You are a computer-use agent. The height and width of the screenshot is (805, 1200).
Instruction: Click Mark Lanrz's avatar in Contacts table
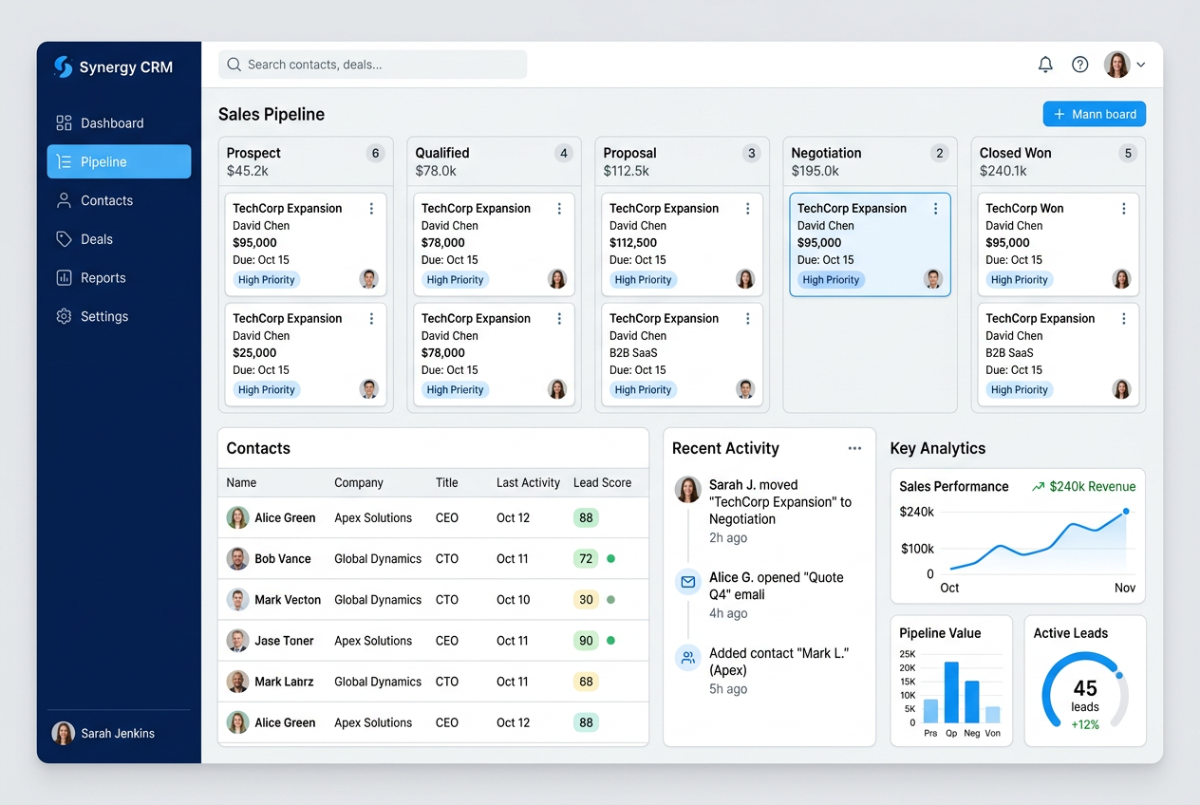(x=237, y=682)
